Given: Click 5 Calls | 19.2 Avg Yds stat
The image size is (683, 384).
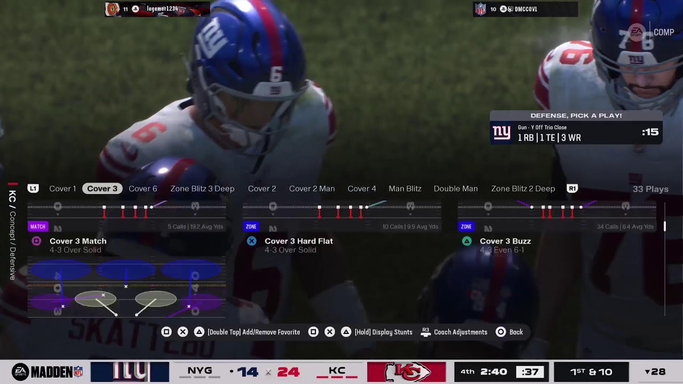Looking at the screenshot, I should pos(195,227).
